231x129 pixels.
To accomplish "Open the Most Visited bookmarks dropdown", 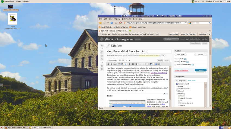I will click(x=105, y=27).
